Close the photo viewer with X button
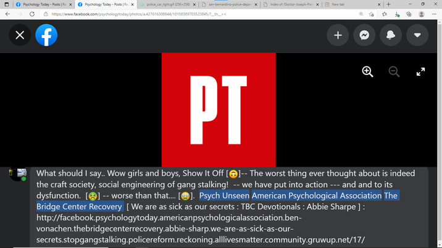 pos(20,35)
